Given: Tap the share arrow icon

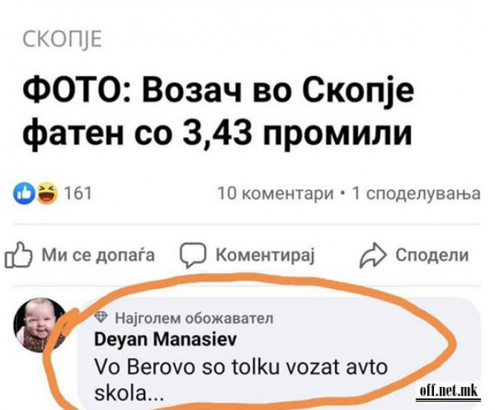Looking at the screenshot, I should 373,255.
